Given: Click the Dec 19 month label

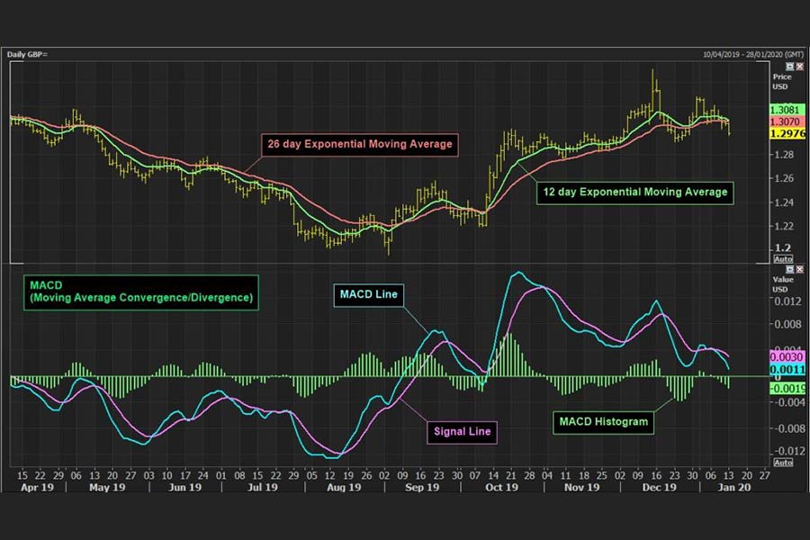Looking at the screenshot, I should pos(659,487).
